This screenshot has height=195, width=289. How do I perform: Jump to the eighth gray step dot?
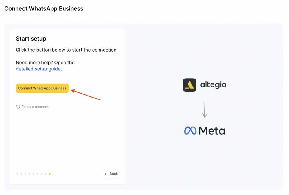[x=46, y=174]
